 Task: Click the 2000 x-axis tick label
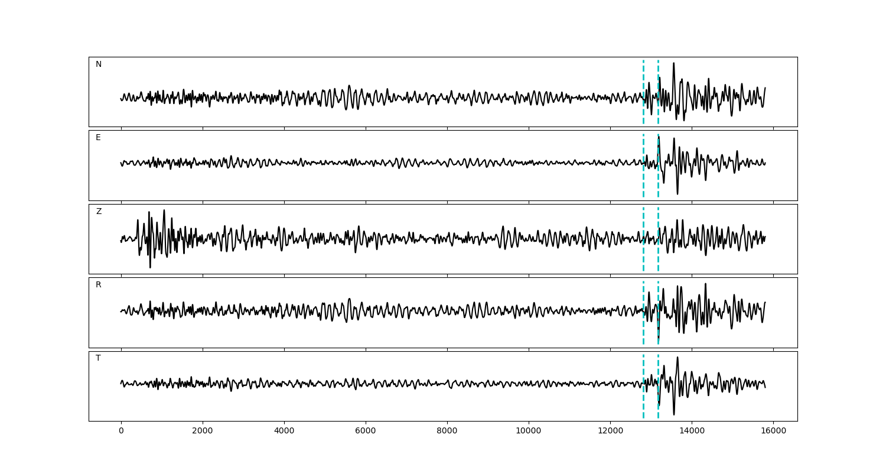[x=203, y=432]
